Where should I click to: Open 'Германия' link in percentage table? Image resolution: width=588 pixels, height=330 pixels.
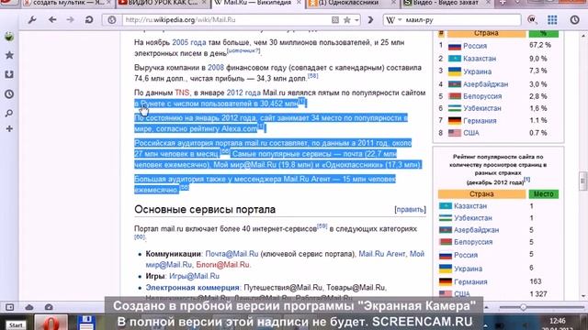pyautogui.click(x=480, y=121)
